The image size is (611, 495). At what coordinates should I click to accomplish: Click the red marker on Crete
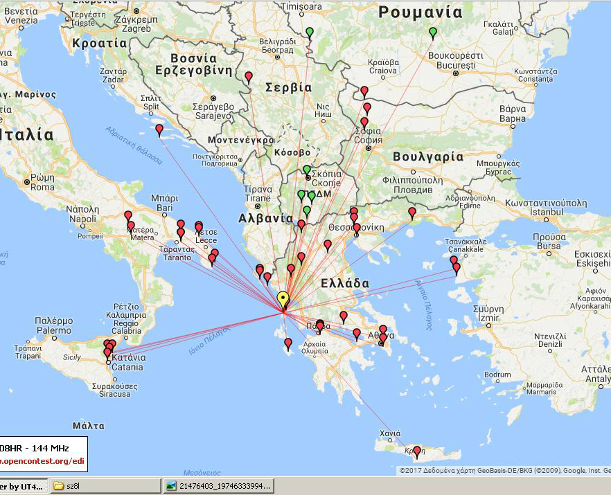click(x=417, y=452)
